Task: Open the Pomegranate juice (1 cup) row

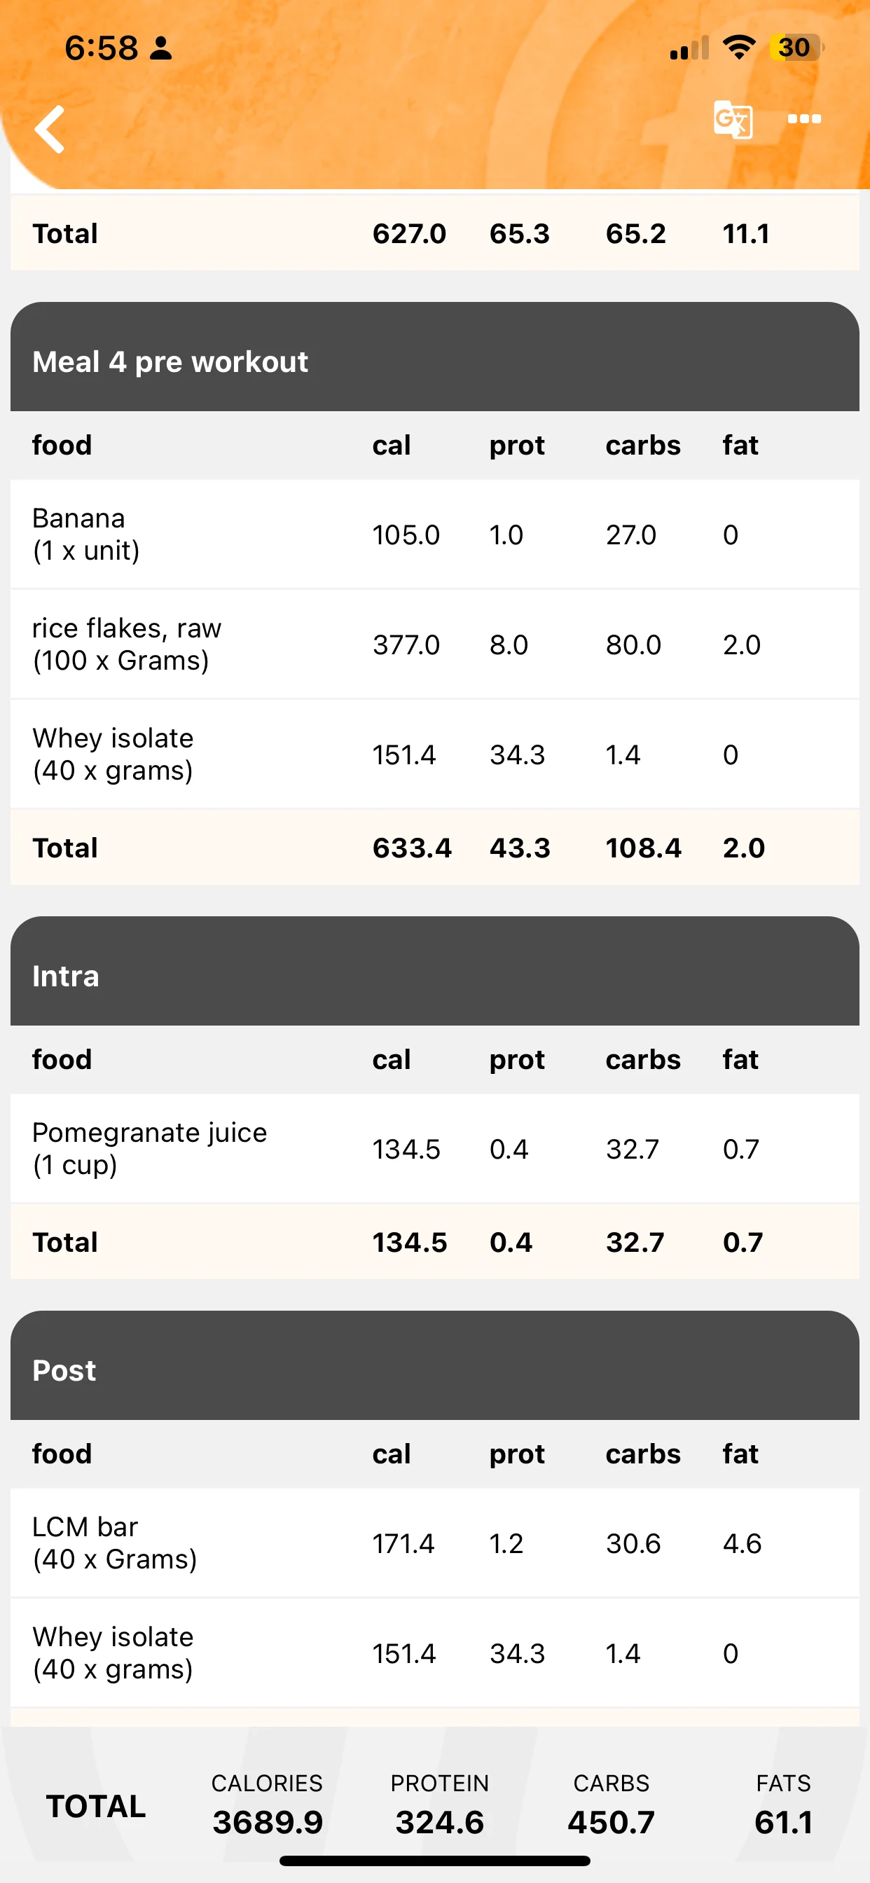Action: pos(435,1148)
